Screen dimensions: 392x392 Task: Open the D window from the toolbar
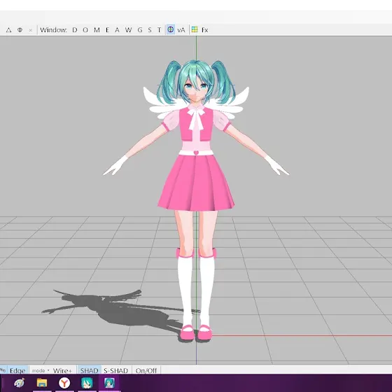coord(74,30)
